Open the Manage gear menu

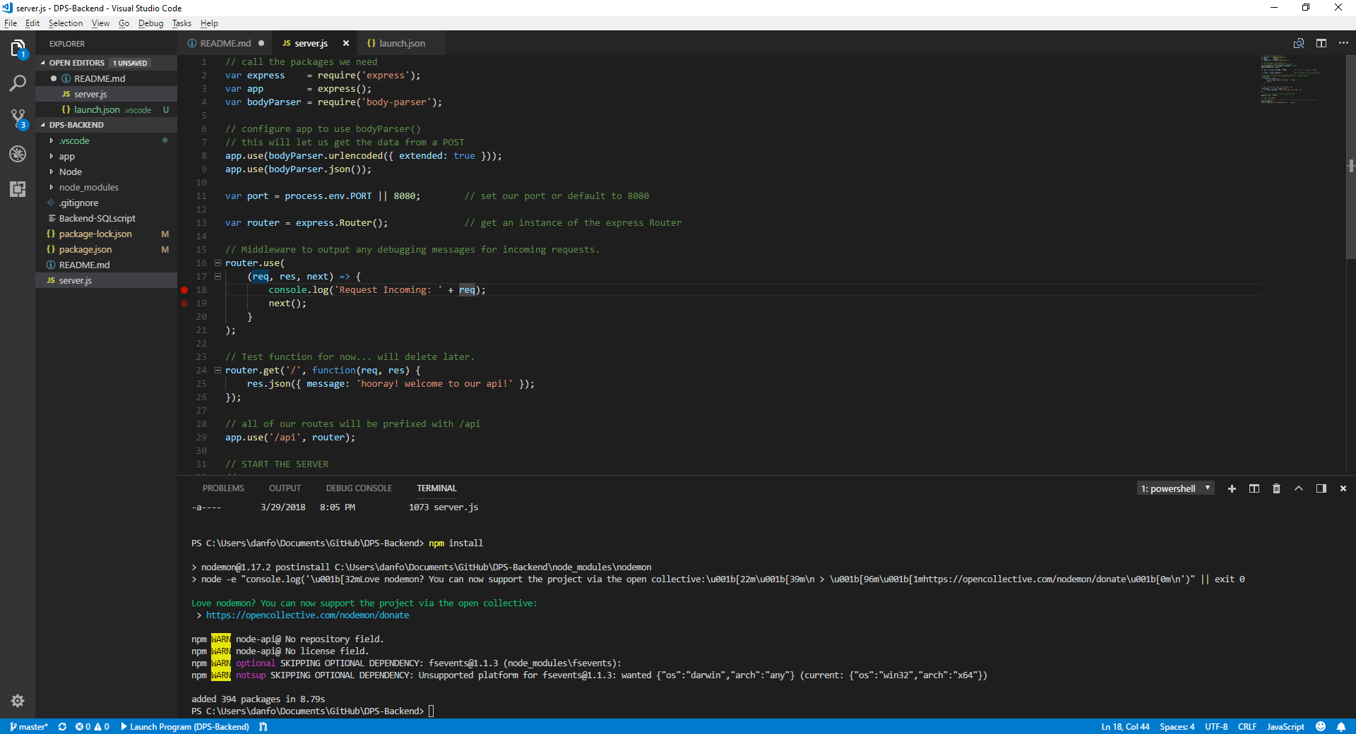18,701
